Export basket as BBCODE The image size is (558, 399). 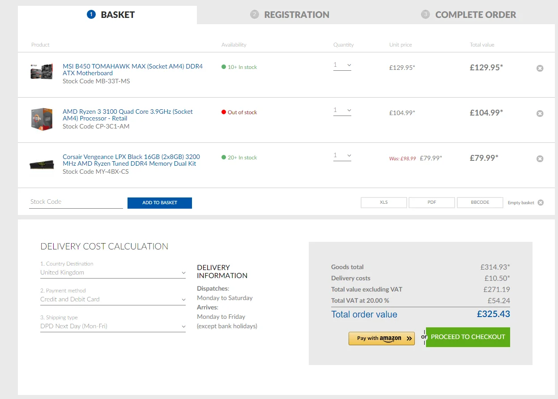480,202
